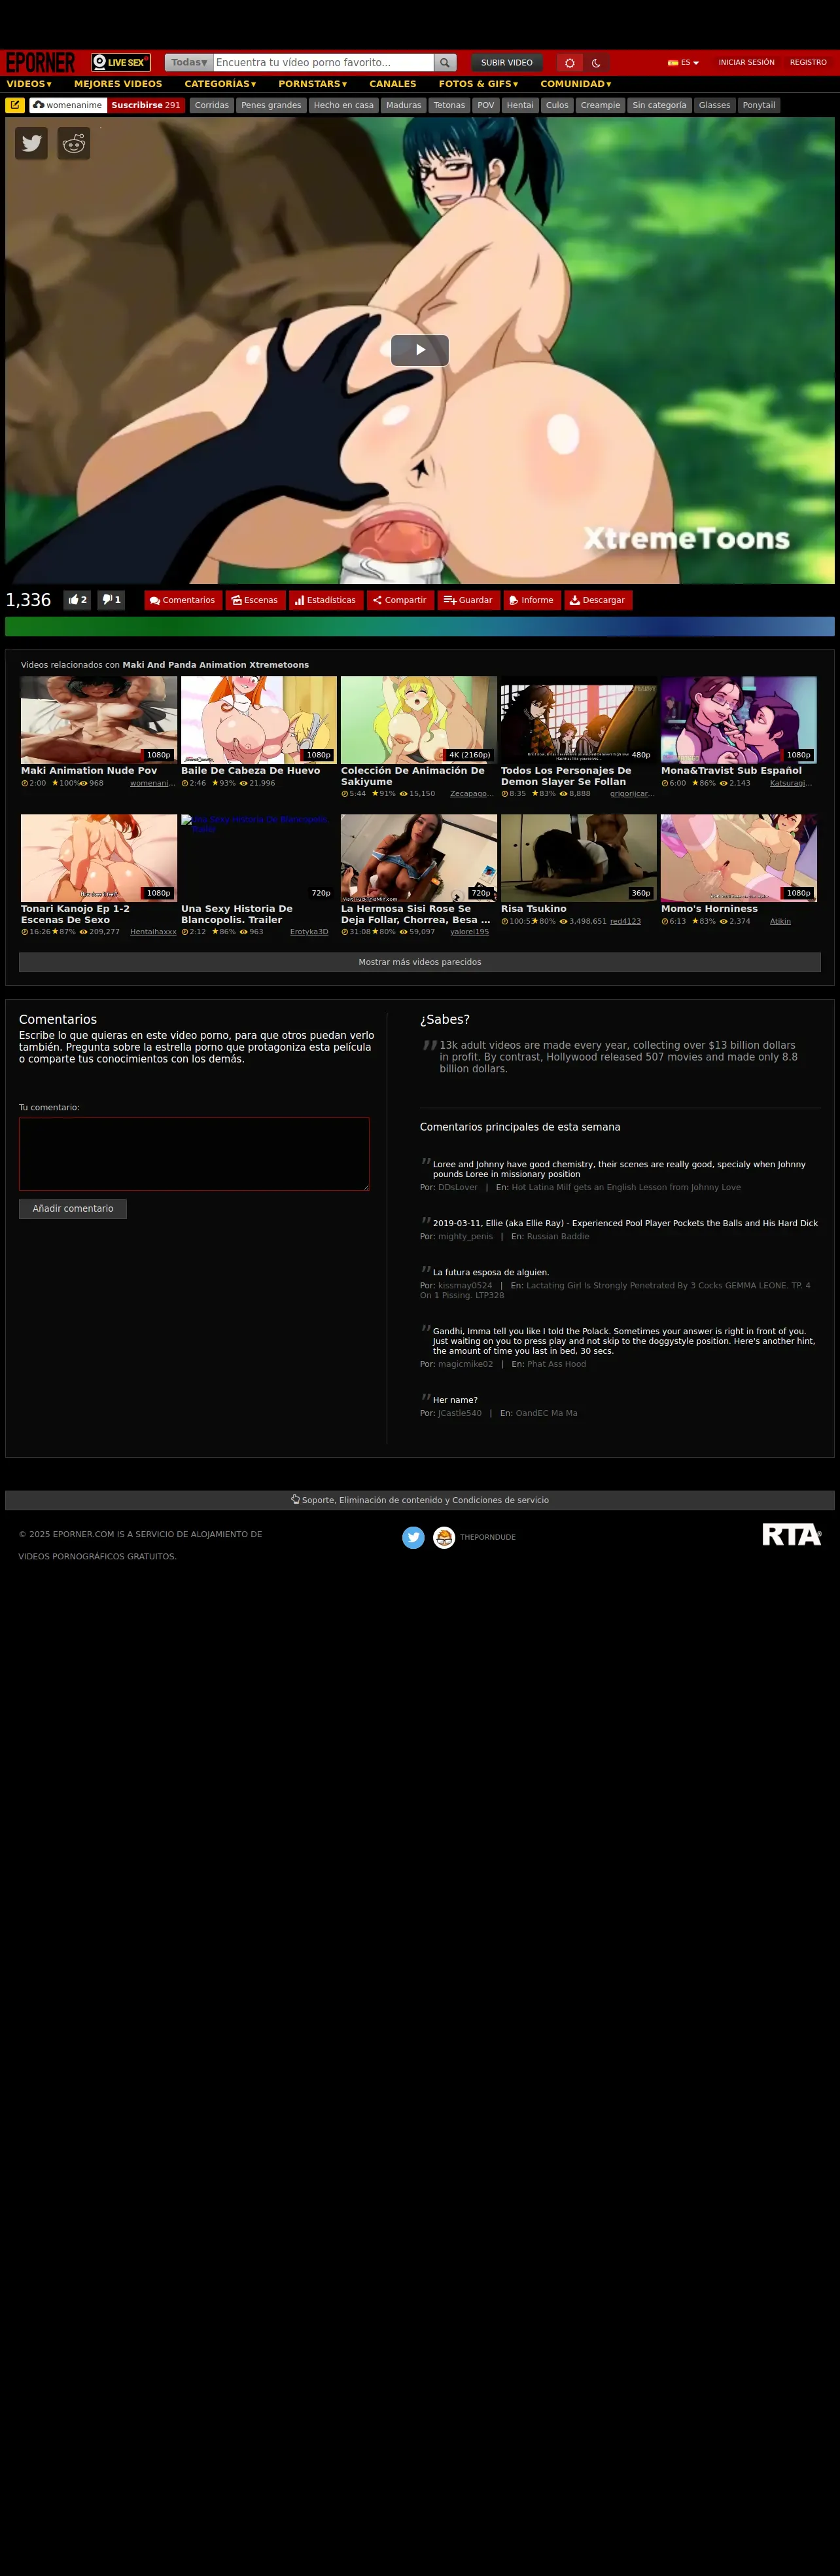Click the thumbs-up like button
This screenshot has height=2576, width=840.
click(x=77, y=600)
